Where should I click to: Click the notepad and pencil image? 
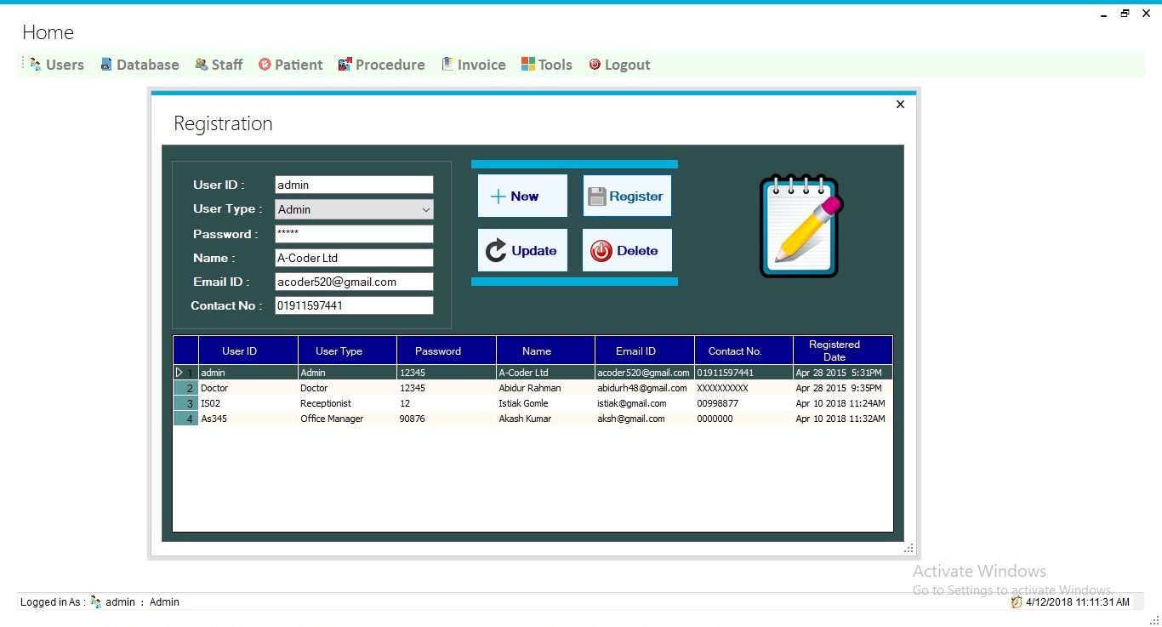pos(800,225)
